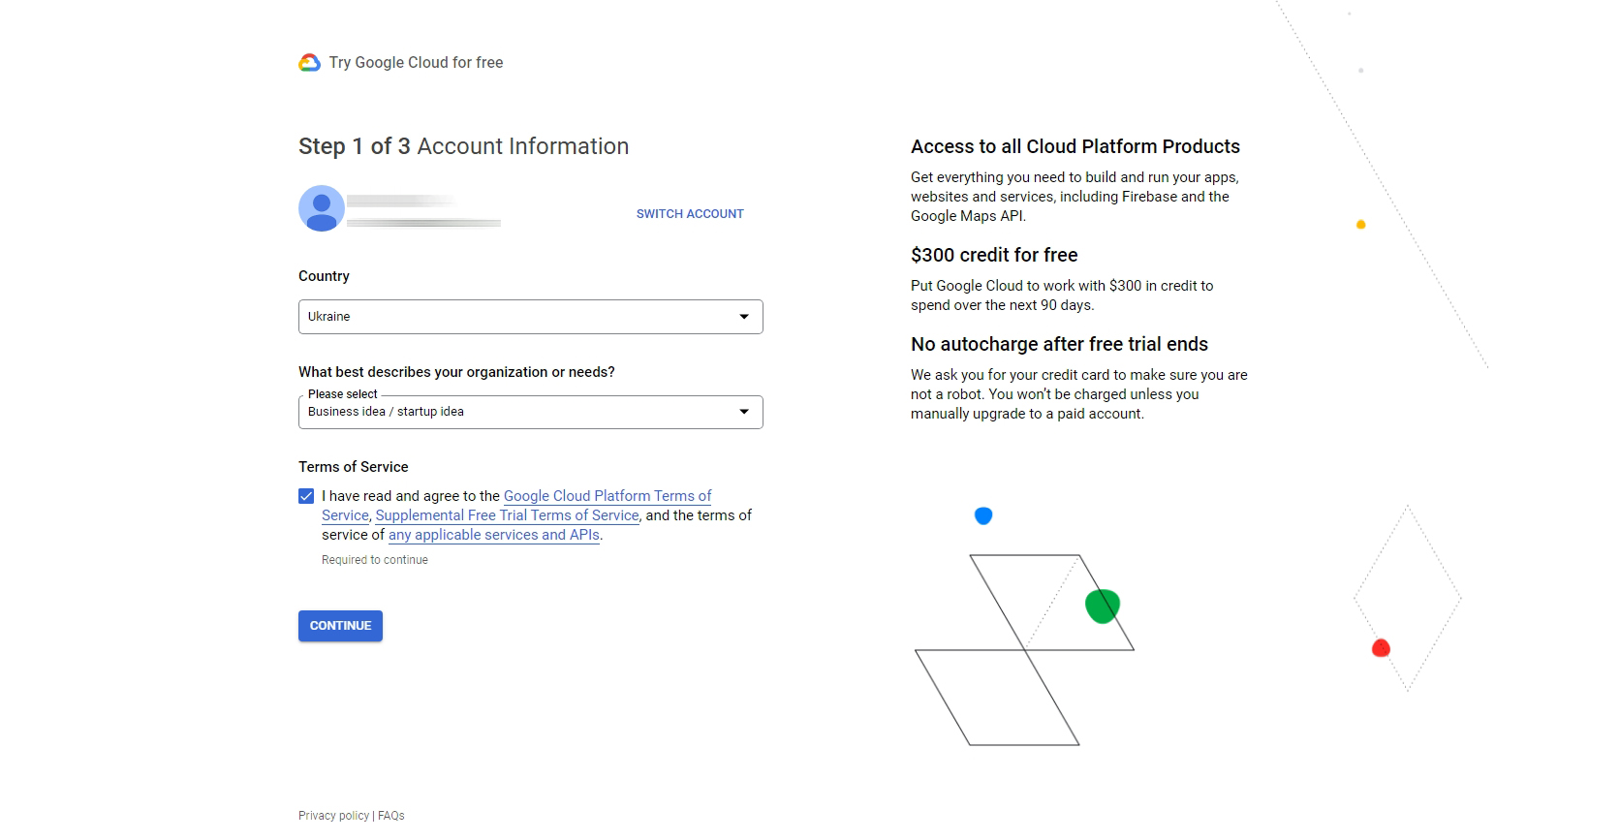Open Google Cloud Platform Terms of Service link
Image resolution: width=1620 pixels, height=840 pixels.
[607, 496]
